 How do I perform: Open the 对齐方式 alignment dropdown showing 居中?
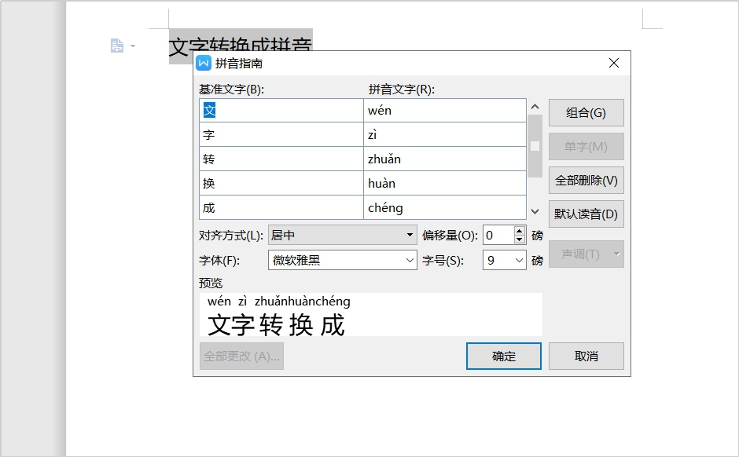tap(410, 234)
